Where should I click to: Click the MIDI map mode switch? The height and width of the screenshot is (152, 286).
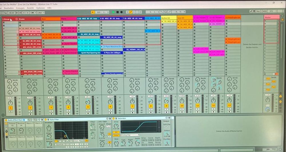tap(265, 11)
